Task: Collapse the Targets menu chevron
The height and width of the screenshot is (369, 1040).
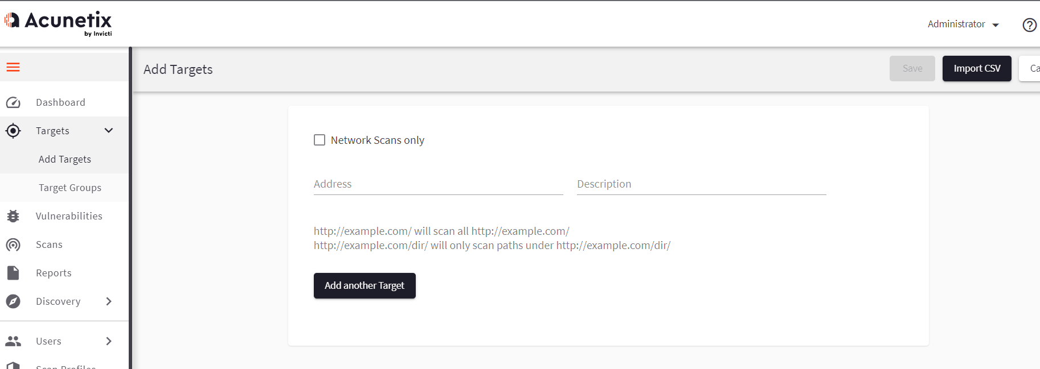Action: (x=109, y=131)
